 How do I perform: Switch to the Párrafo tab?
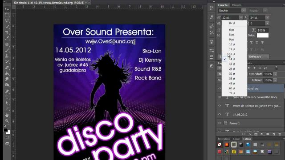(x=236, y=5)
